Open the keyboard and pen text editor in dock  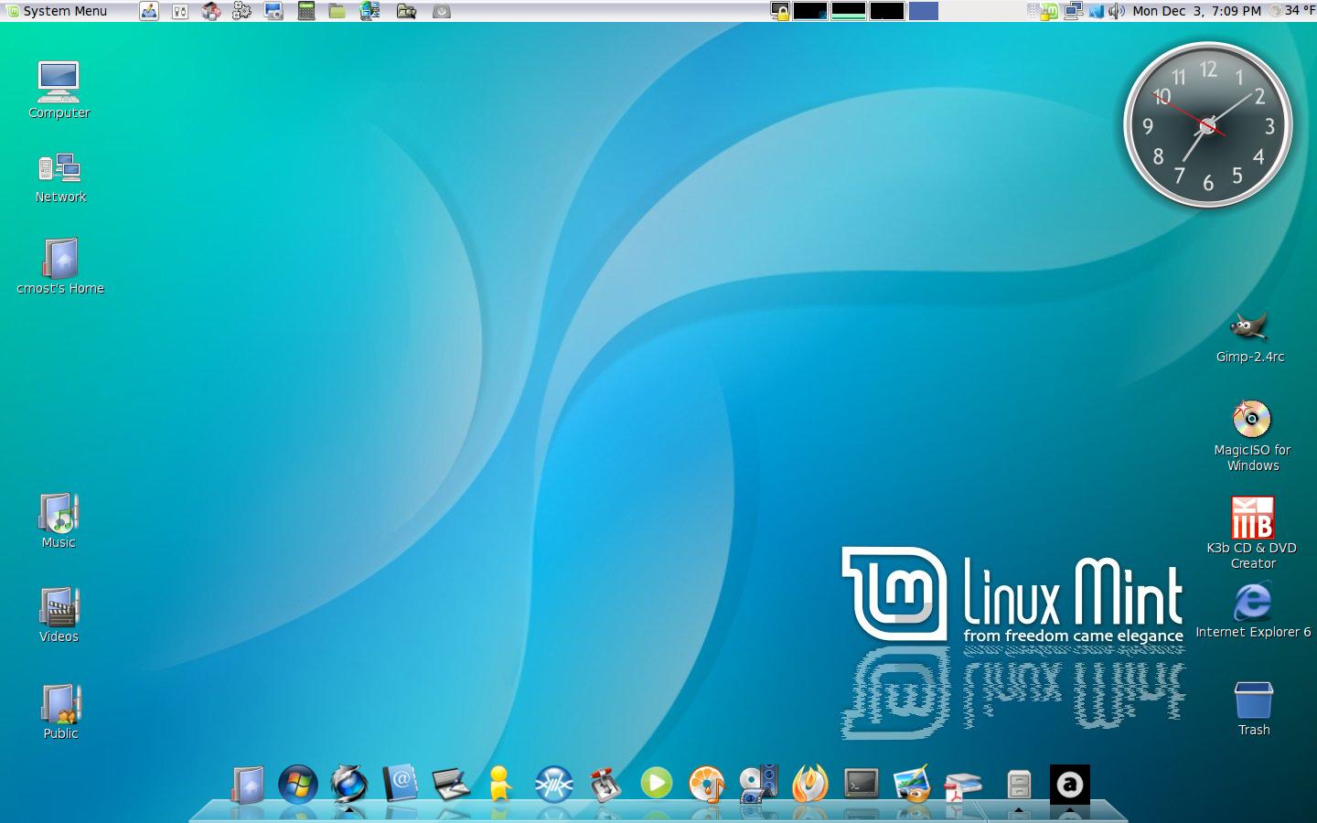(x=451, y=785)
